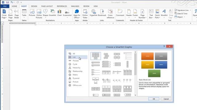Viewport: 197px width, 110px height.
Task: Insert a Cross-reference
Action: [110, 14]
